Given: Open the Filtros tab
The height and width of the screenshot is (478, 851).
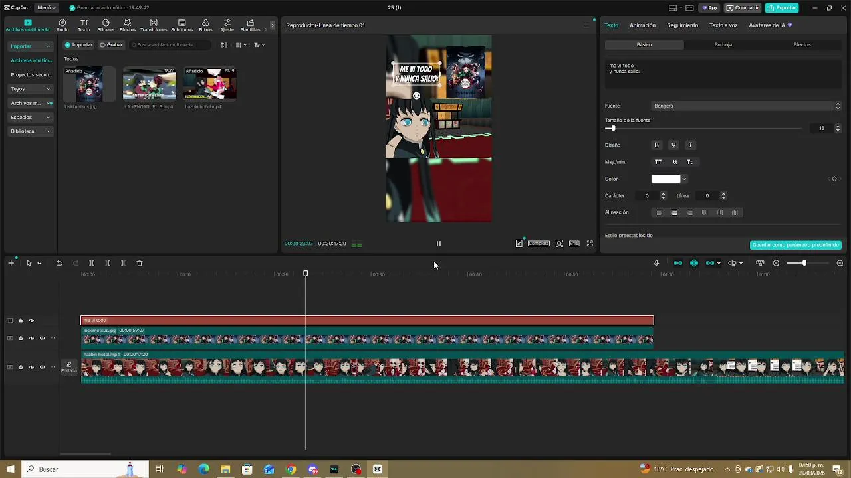Looking at the screenshot, I should click(x=205, y=25).
